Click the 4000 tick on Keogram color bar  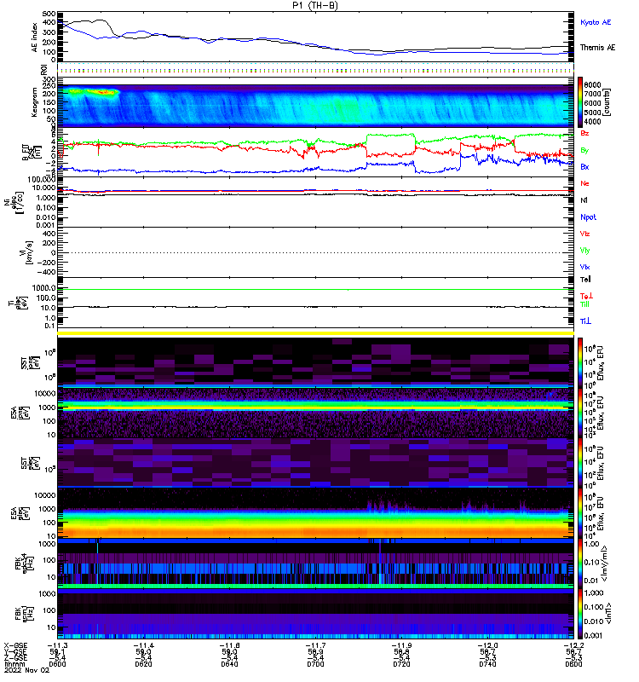593,122
